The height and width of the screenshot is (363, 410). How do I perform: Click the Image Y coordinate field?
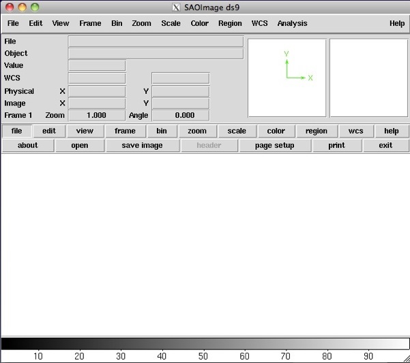tap(181, 104)
